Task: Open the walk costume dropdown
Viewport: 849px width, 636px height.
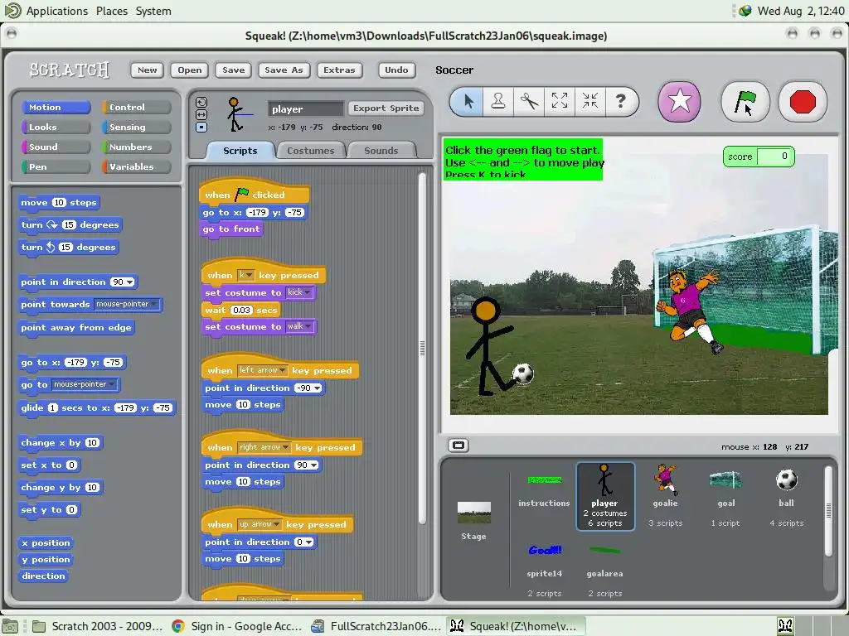Action: 298,326
